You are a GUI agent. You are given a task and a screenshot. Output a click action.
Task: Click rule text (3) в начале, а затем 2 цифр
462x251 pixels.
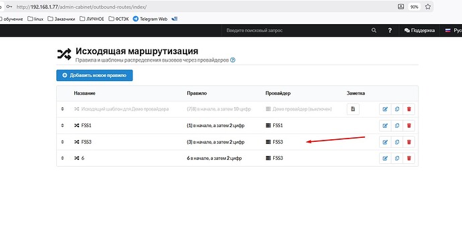coord(216,142)
